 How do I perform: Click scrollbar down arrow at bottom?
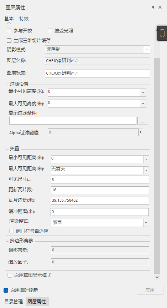tap(157, 277)
